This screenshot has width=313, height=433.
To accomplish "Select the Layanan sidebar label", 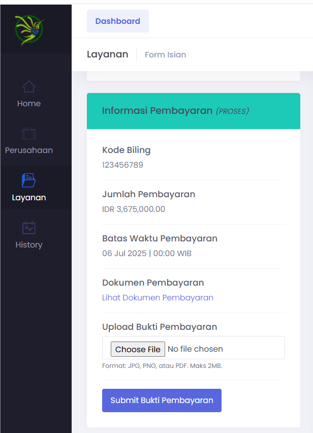I will 29,198.
